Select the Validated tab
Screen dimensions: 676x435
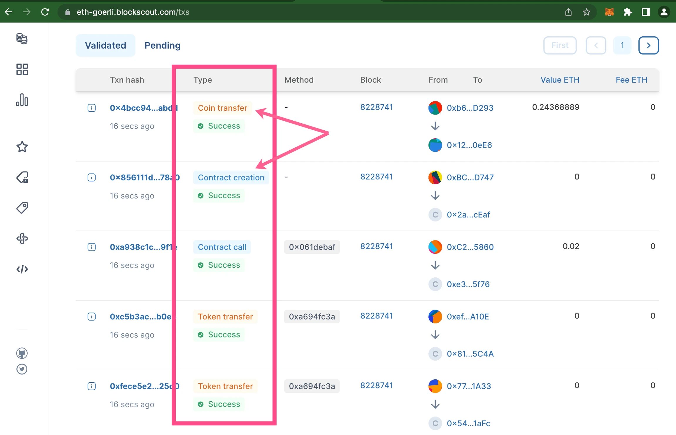[105, 45]
